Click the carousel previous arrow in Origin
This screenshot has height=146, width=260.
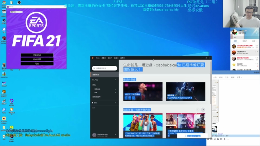pyautogui.click(x=198, y=109)
